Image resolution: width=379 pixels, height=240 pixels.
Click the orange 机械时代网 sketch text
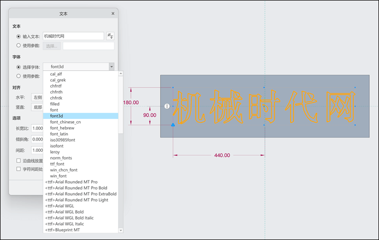tap(264, 106)
